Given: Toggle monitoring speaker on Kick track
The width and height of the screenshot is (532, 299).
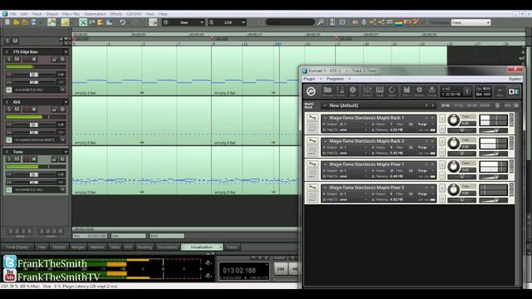Looking at the screenshot, I should 34,110.
